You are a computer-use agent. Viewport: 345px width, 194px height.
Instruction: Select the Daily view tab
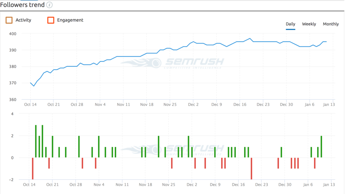tap(290, 24)
